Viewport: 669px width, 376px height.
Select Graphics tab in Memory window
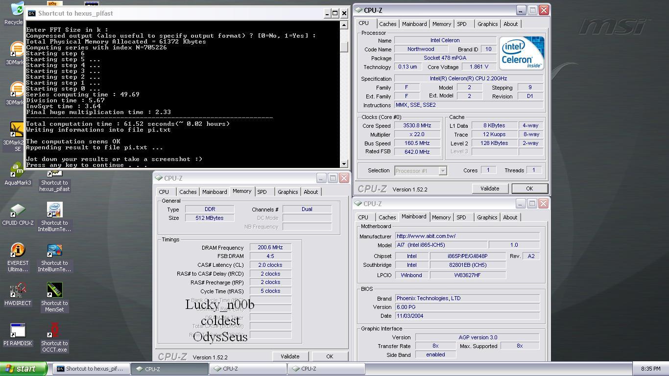click(287, 192)
